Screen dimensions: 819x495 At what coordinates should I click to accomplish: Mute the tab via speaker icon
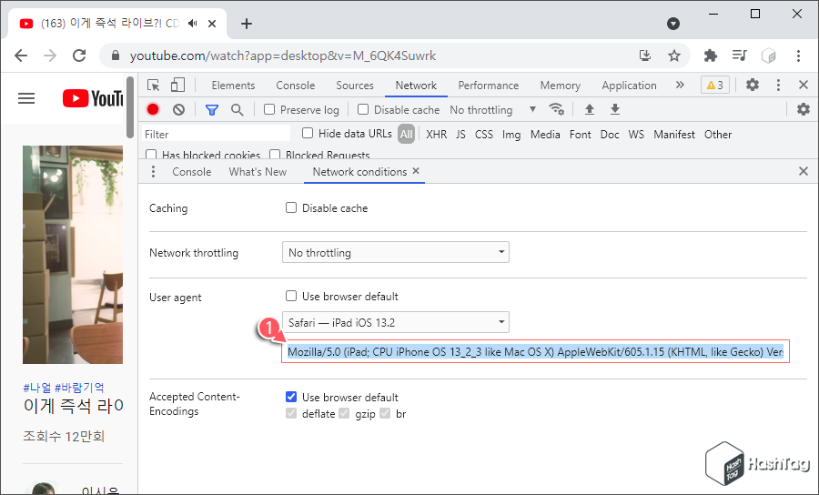click(x=193, y=24)
